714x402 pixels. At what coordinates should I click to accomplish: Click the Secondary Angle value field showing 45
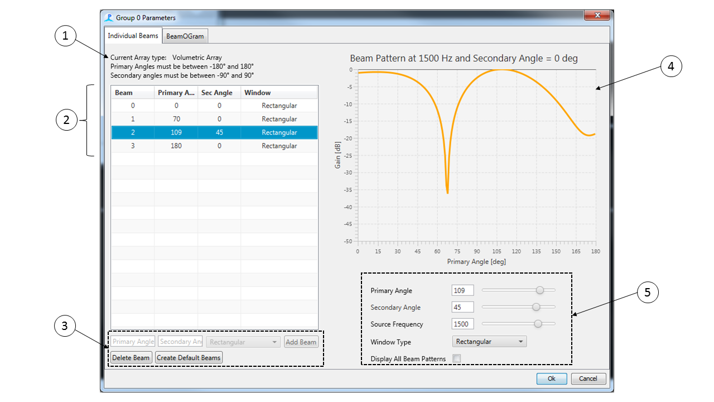pos(462,307)
